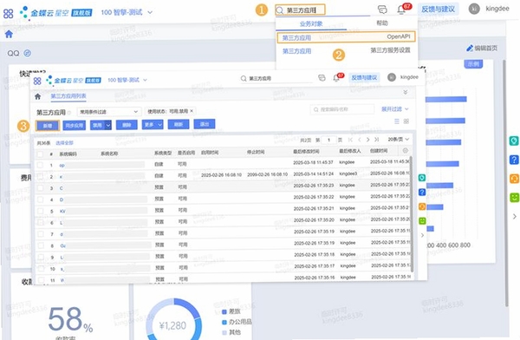Image resolution: width=520 pixels, height=340 pixels.
Task: Click kingdee user avatar in main window
Action: point(474,9)
